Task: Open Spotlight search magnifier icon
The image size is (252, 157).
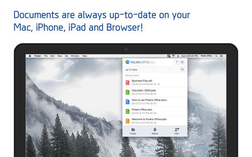Action: pos(216,56)
